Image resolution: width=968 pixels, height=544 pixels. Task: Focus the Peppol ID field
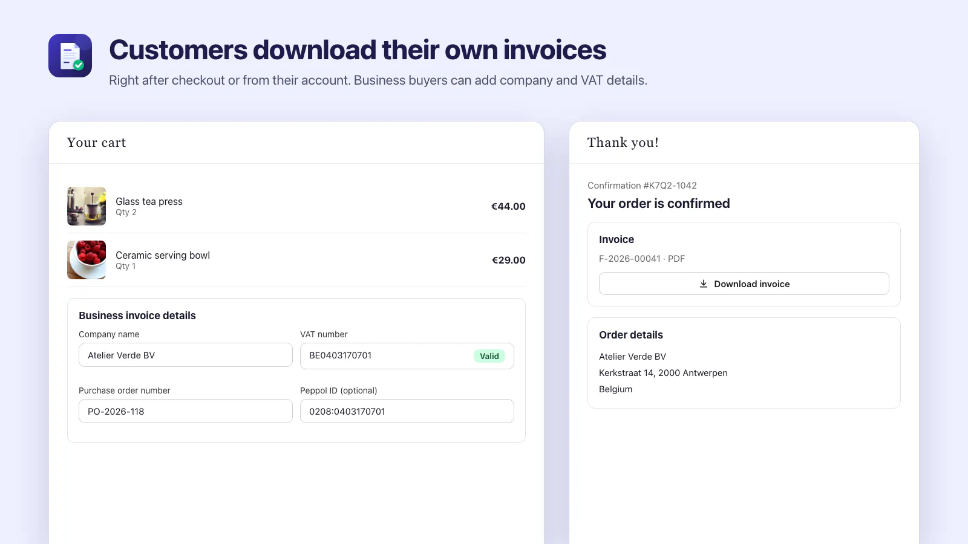click(x=407, y=411)
